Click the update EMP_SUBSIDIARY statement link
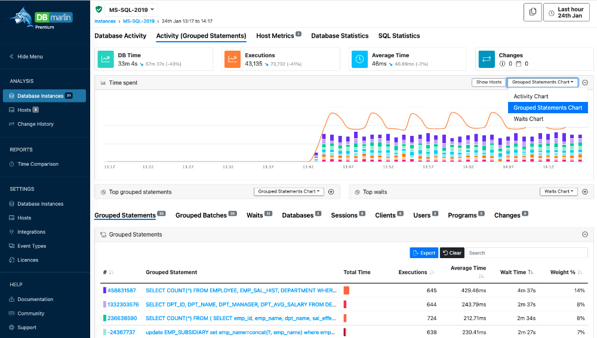Screen dimensions: 597x338 click(x=241, y=332)
